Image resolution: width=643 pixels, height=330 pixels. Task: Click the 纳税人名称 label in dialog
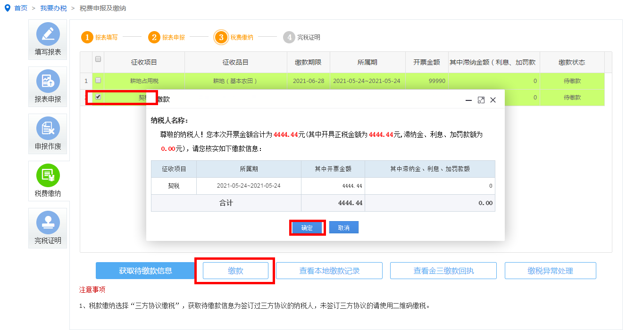coord(169,120)
